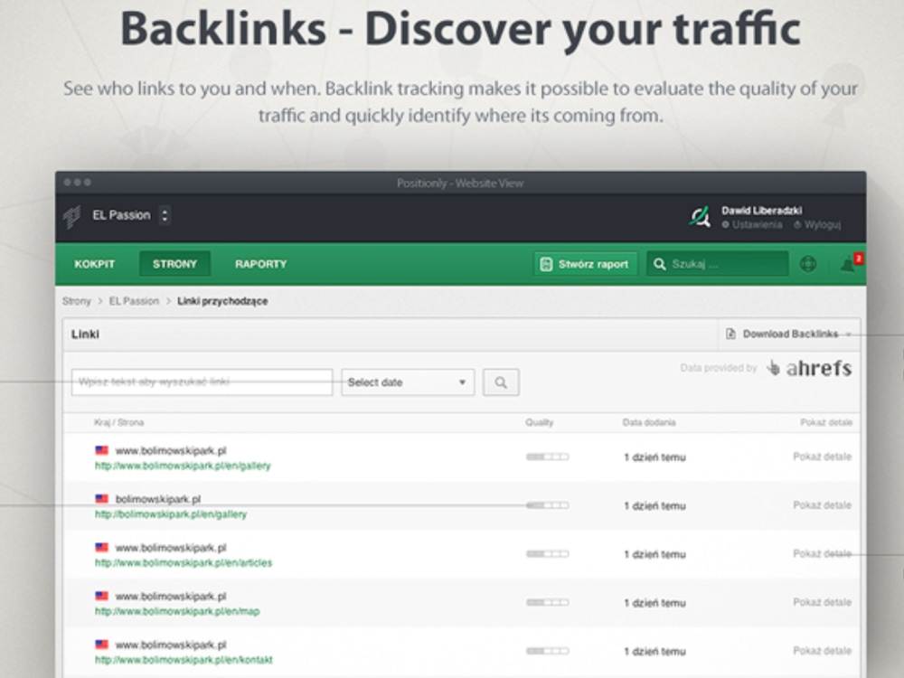904x678 pixels.
Task: Open Ustawienia settings link
Action: pyautogui.click(x=752, y=225)
